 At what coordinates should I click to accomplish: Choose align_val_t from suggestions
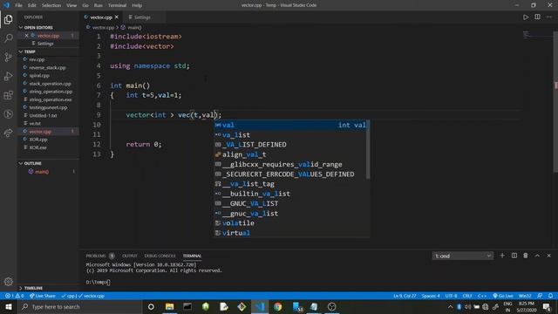coord(290,154)
